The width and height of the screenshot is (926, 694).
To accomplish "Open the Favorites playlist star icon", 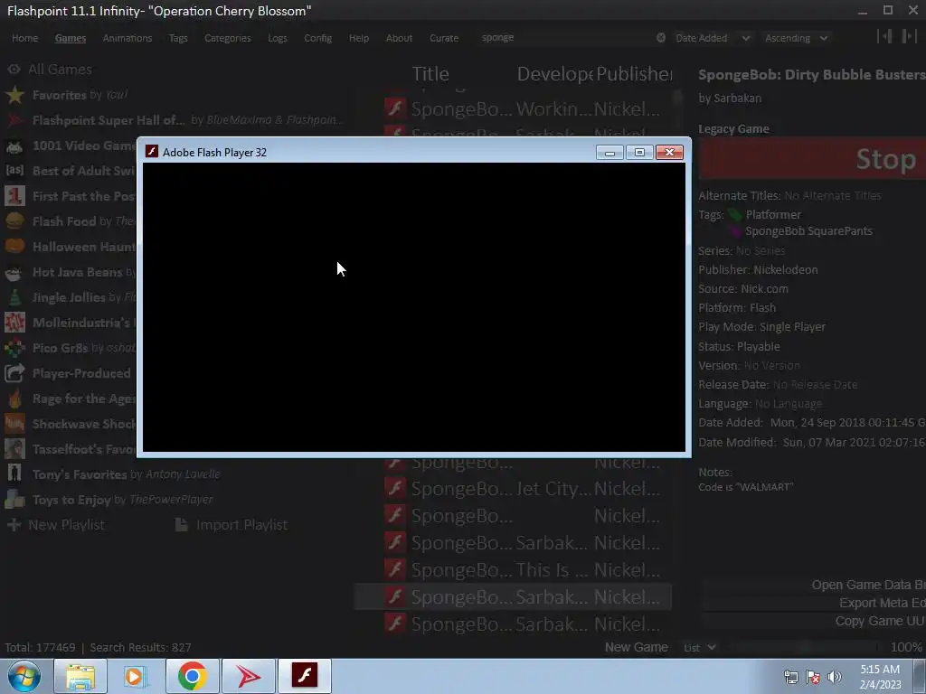I will pos(14,95).
